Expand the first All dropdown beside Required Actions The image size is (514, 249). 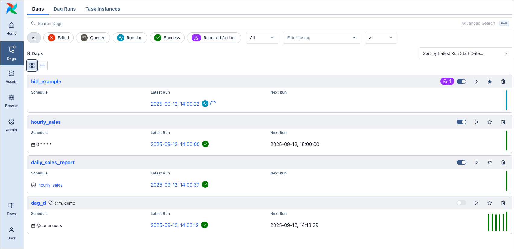pos(262,38)
